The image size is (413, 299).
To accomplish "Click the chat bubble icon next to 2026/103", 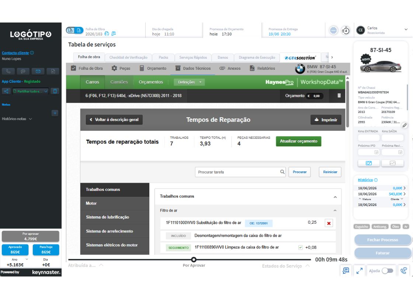I will pyautogui.click(x=114, y=34).
